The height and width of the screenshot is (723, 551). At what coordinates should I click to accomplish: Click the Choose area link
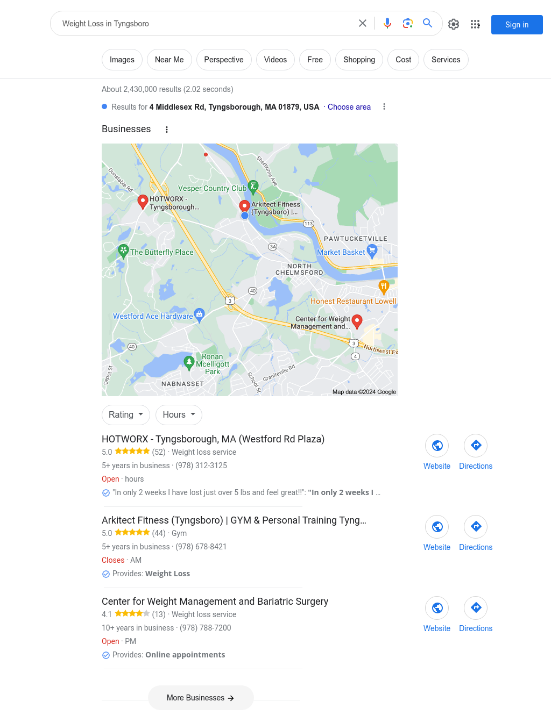coord(349,107)
